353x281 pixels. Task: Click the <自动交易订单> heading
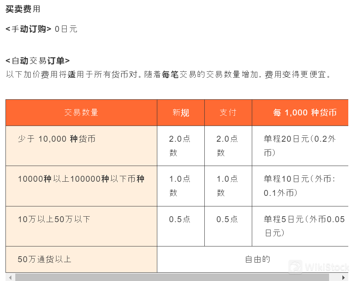[x=38, y=61]
